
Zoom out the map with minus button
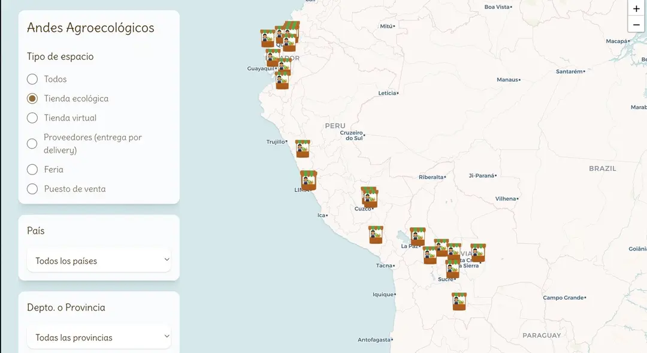pos(636,25)
